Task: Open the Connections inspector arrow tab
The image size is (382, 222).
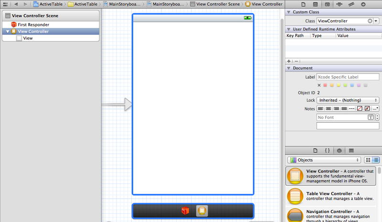Action: coord(363,4)
